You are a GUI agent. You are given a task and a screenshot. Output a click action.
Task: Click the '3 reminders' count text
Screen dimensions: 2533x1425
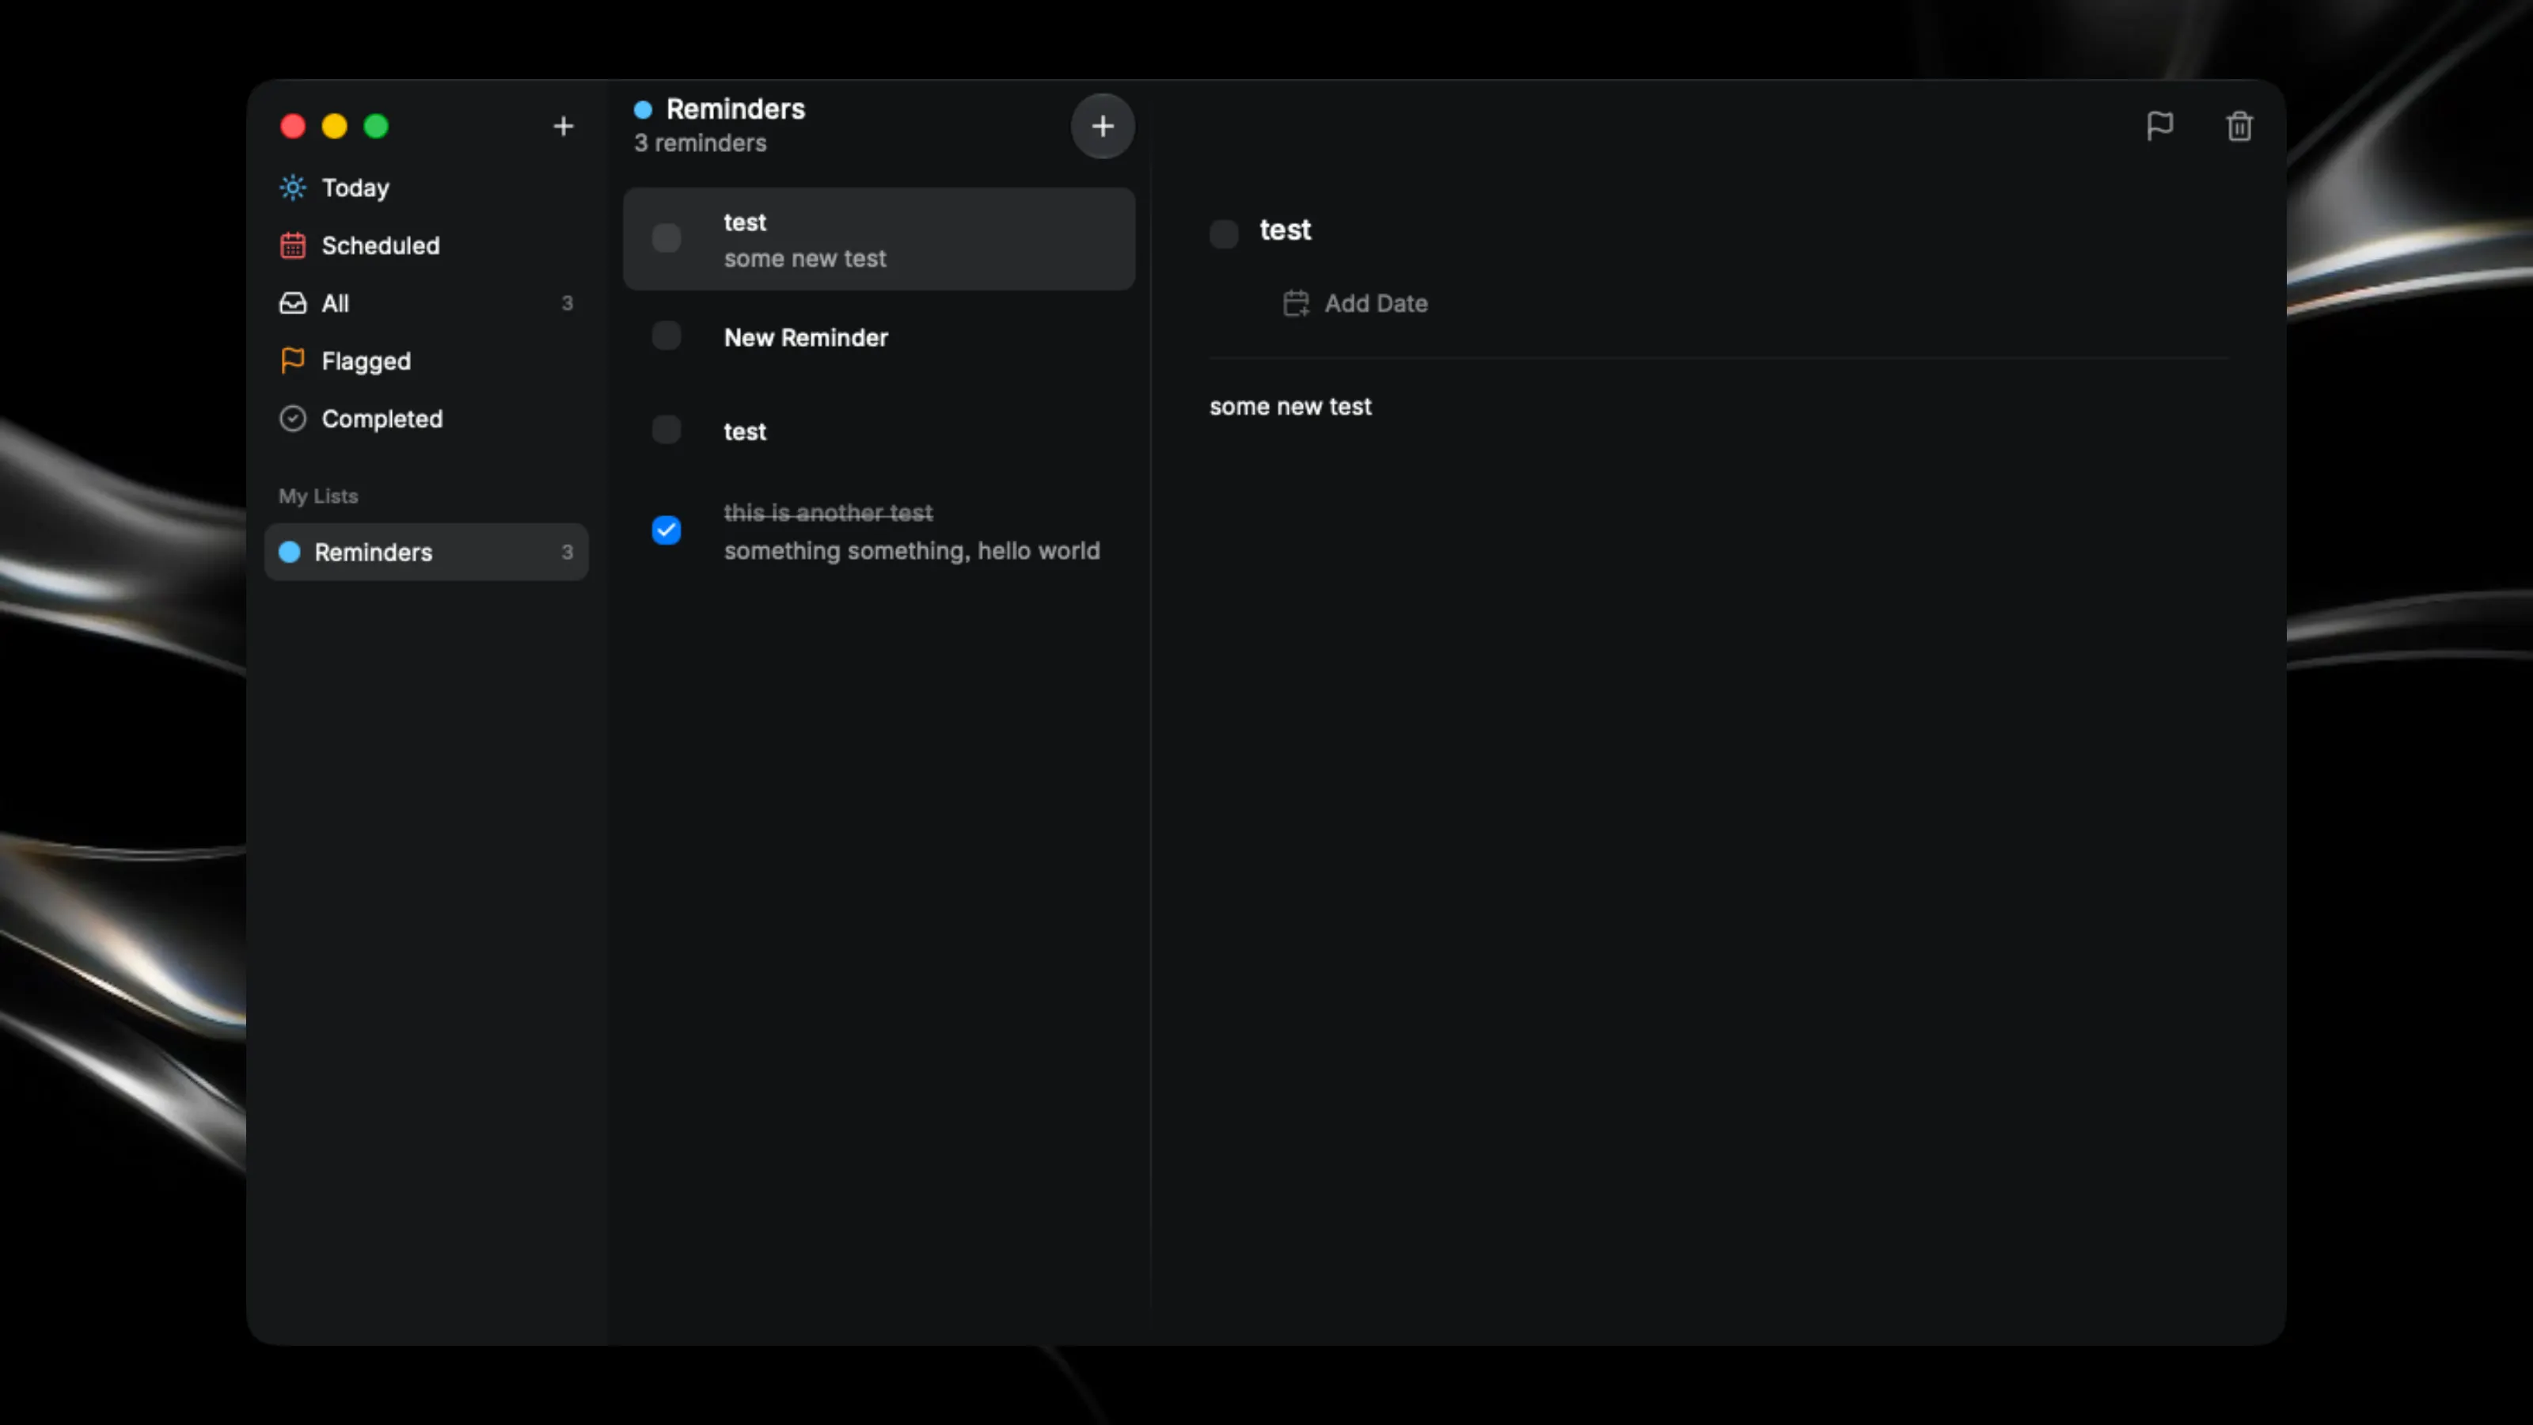(700, 143)
